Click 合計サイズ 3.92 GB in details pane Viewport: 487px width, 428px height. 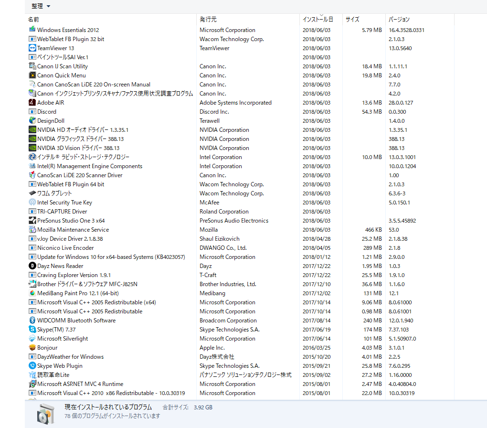[x=188, y=407]
